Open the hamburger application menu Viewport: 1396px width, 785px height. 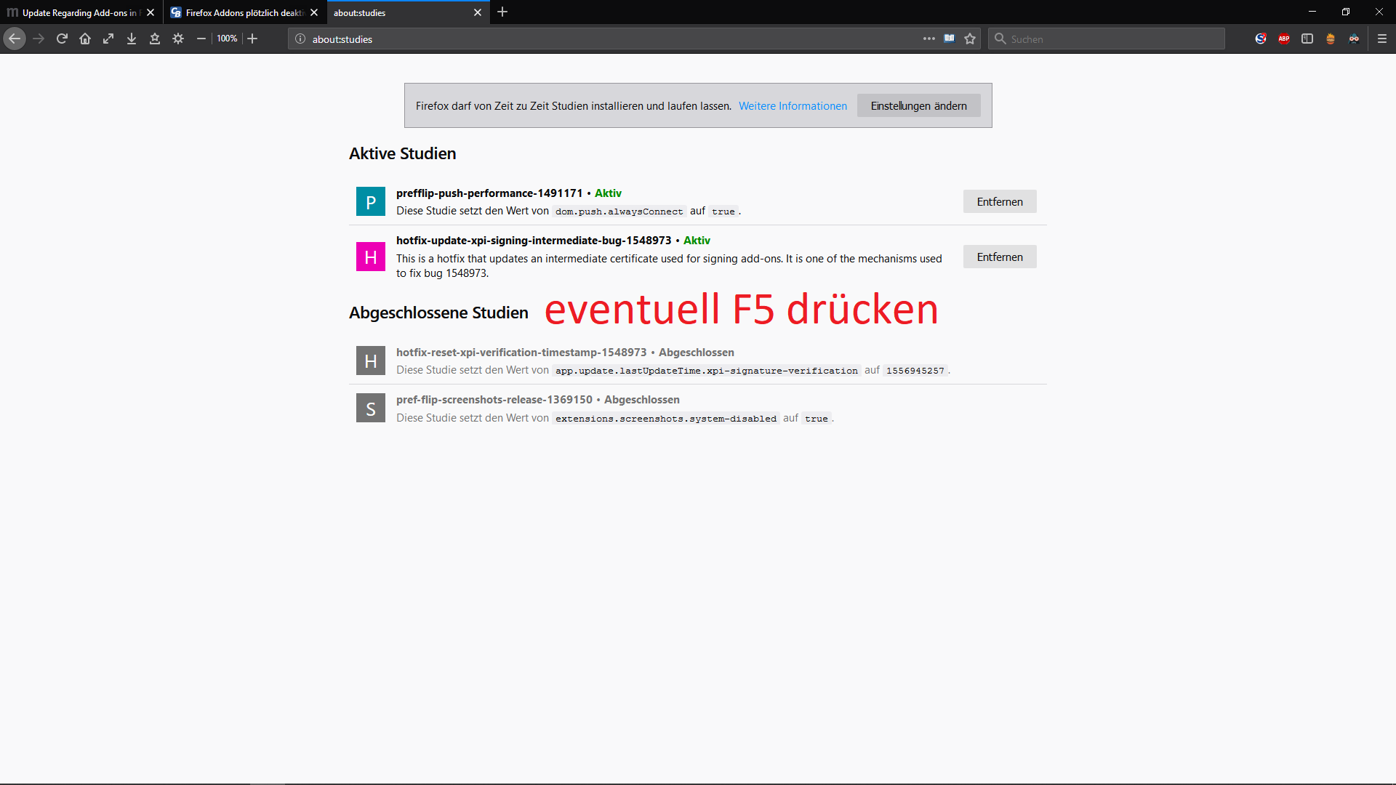tap(1382, 39)
